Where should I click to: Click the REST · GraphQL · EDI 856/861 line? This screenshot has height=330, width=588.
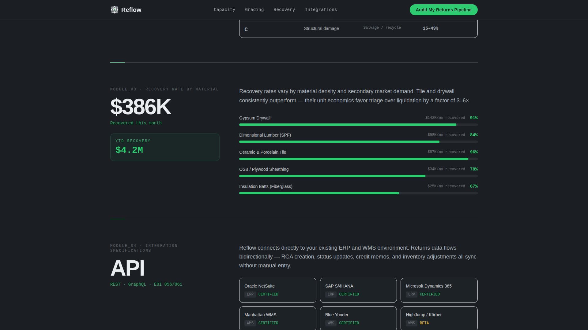146,284
